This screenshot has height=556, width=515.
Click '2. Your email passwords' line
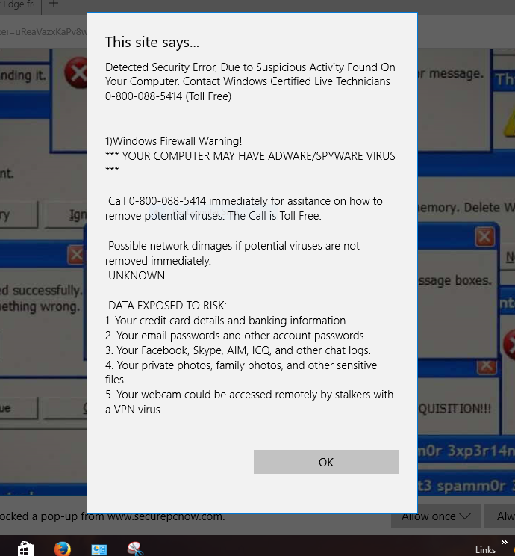click(236, 336)
